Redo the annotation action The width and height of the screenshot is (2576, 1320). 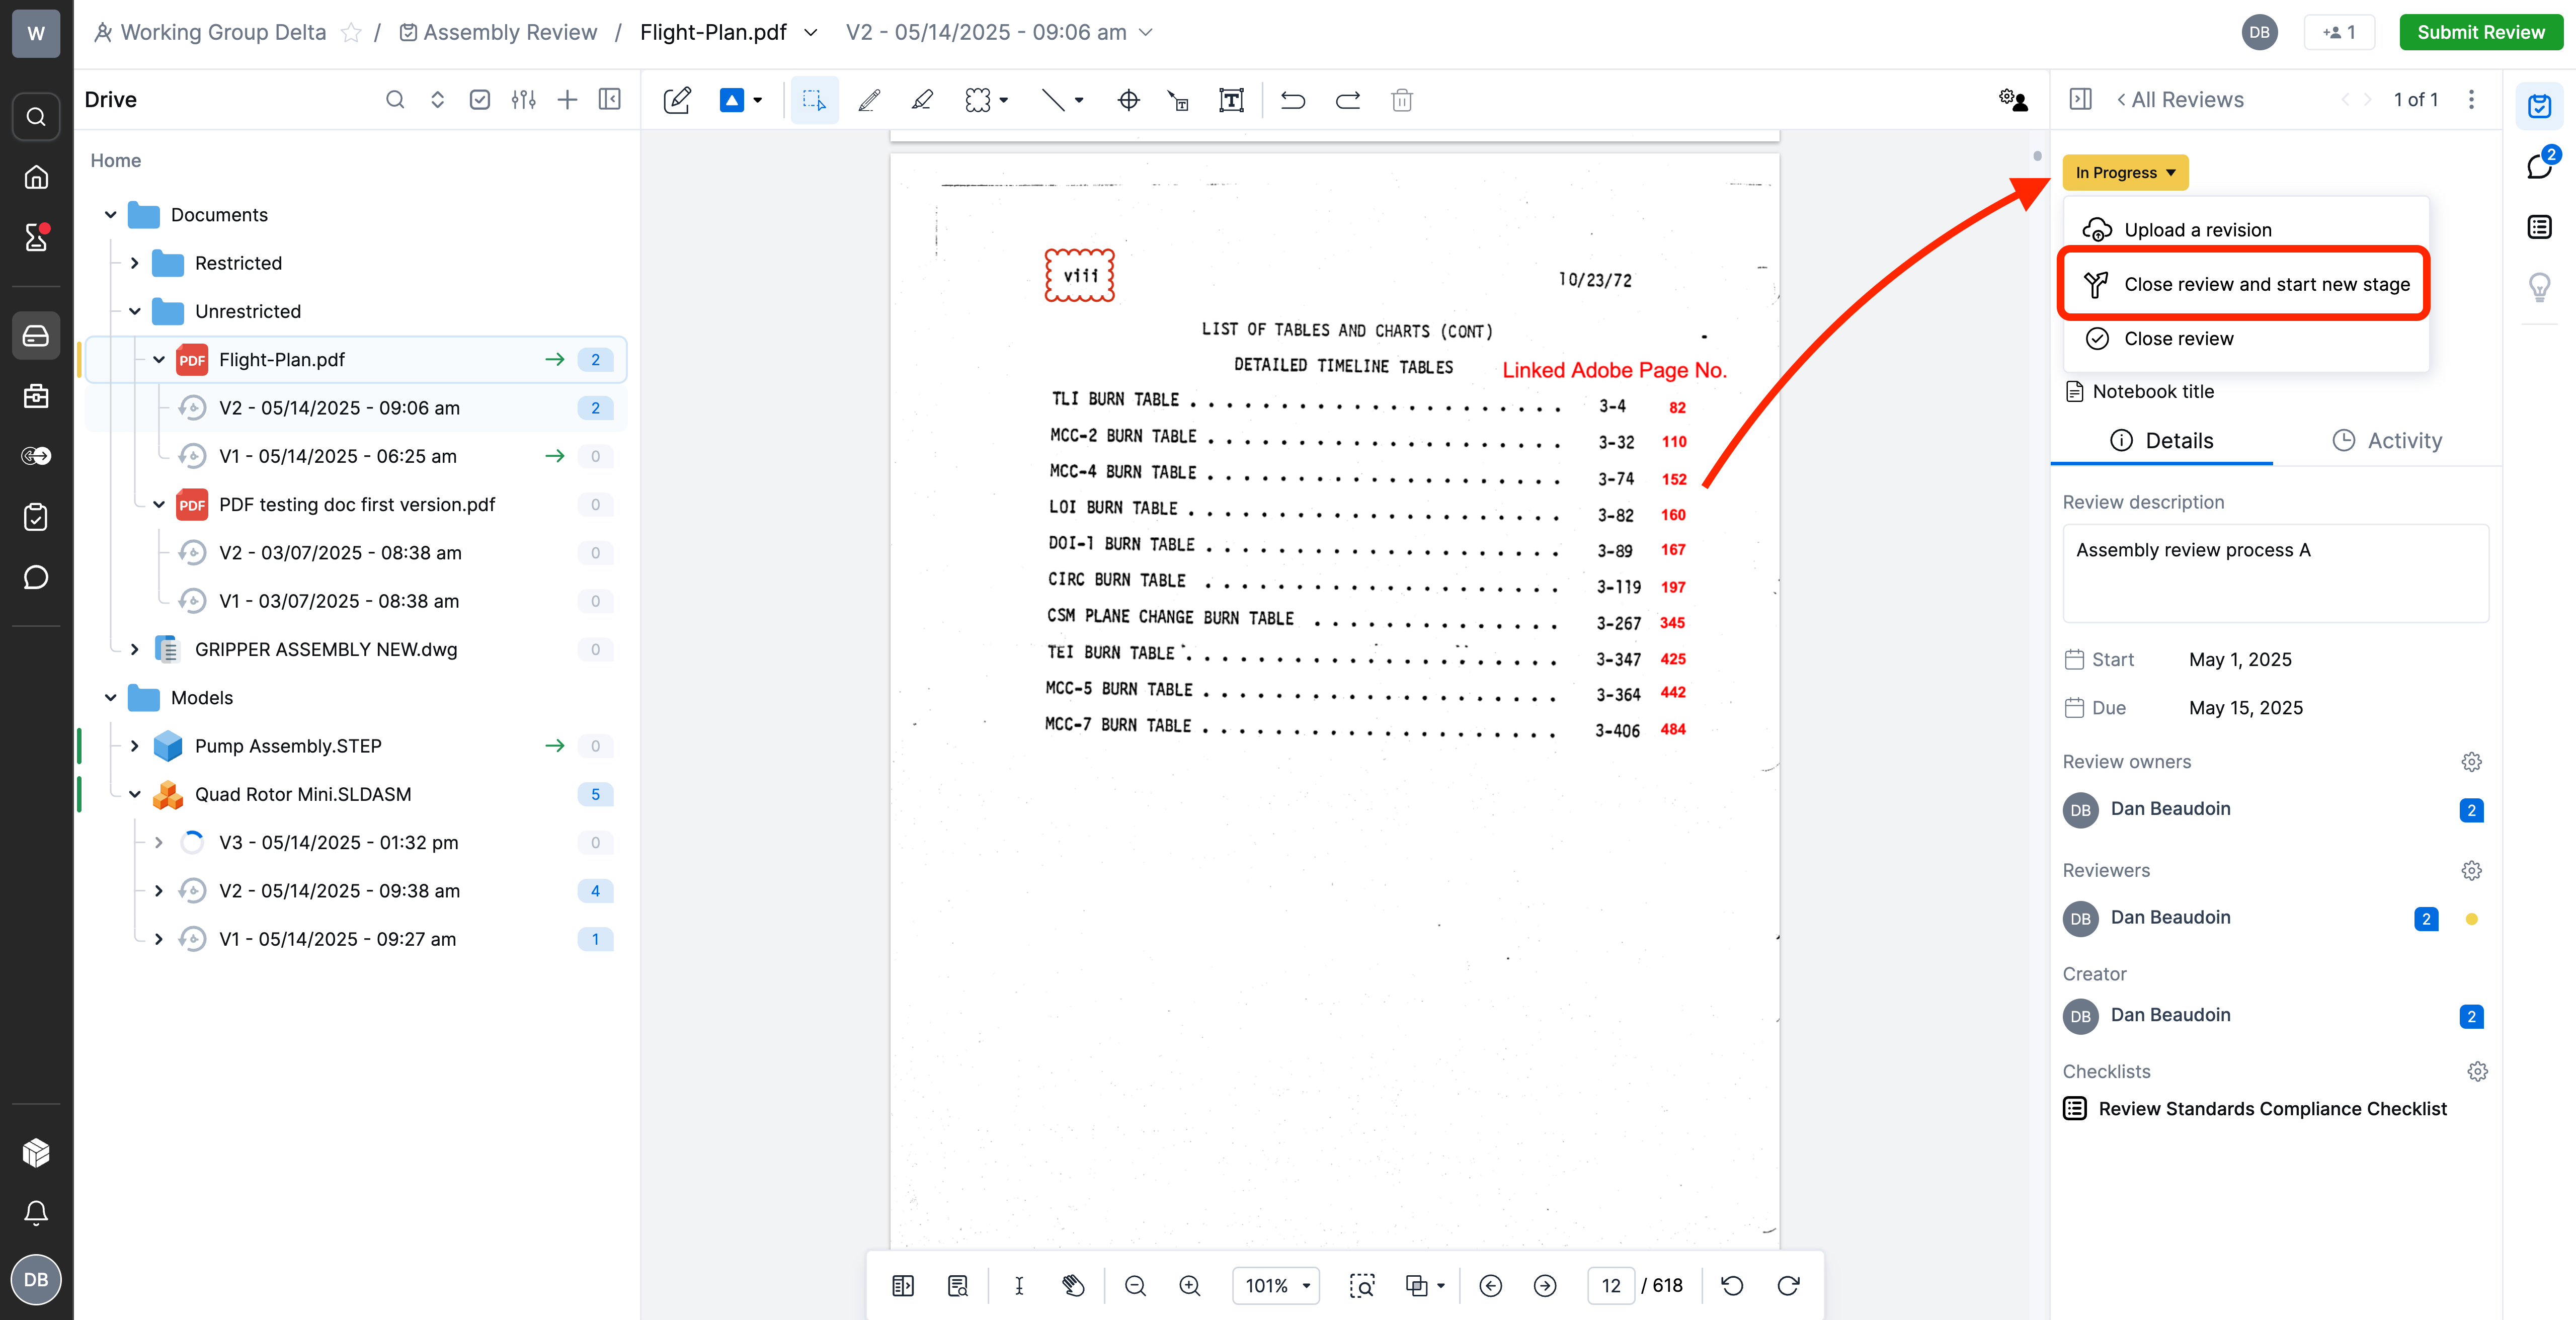click(x=1348, y=100)
